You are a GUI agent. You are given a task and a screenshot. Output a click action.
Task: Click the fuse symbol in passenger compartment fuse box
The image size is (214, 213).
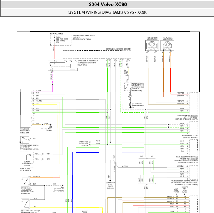[x=55, y=39]
